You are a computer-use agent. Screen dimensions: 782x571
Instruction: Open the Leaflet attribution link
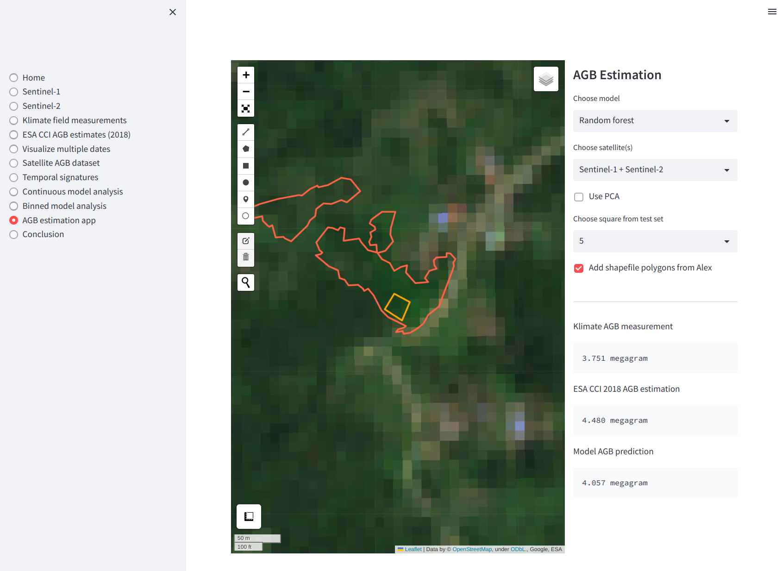tap(413, 549)
